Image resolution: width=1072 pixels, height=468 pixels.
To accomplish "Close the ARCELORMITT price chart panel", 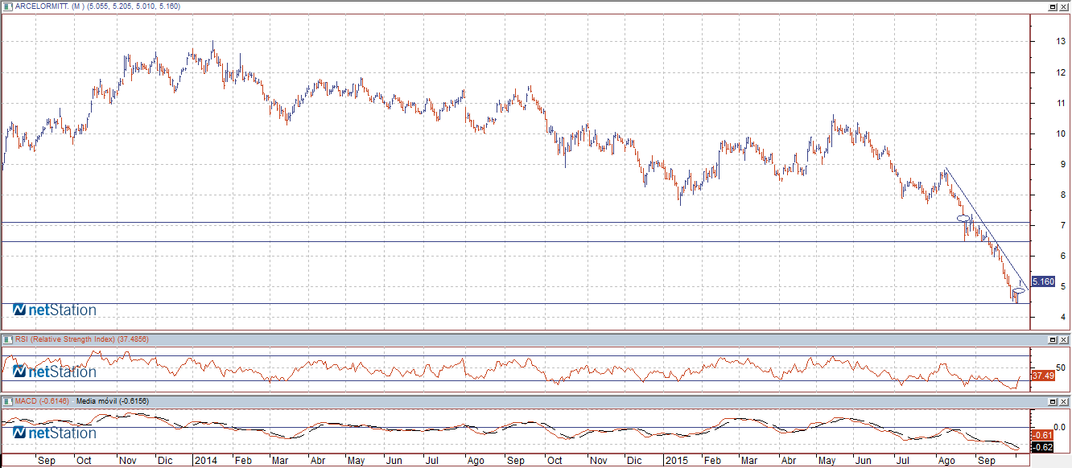I will coord(1063,6).
